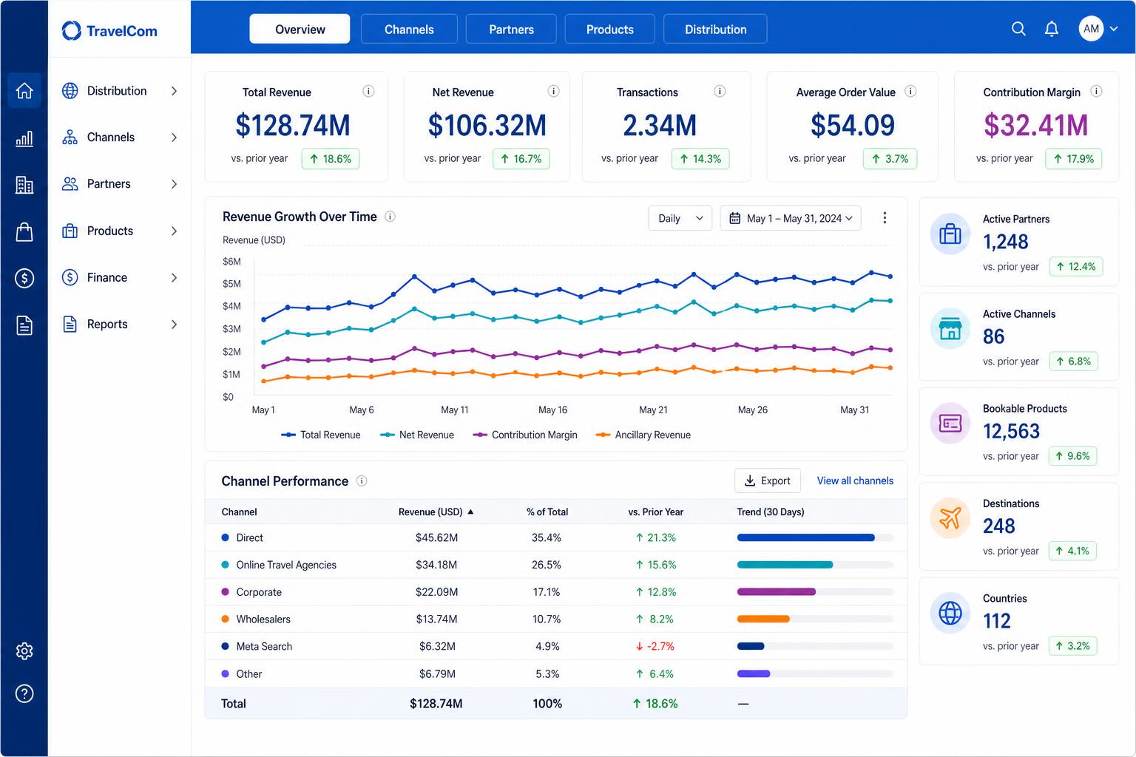Click the Active Channels storefront icon
The height and width of the screenshot is (757, 1136).
pyautogui.click(x=950, y=329)
